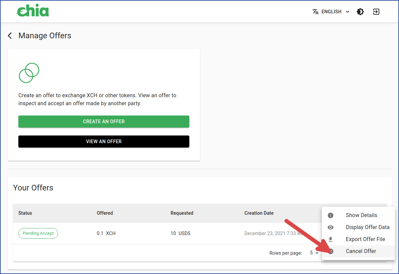Click the Chia logo
The height and width of the screenshot is (274, 399).
point(33,11)
